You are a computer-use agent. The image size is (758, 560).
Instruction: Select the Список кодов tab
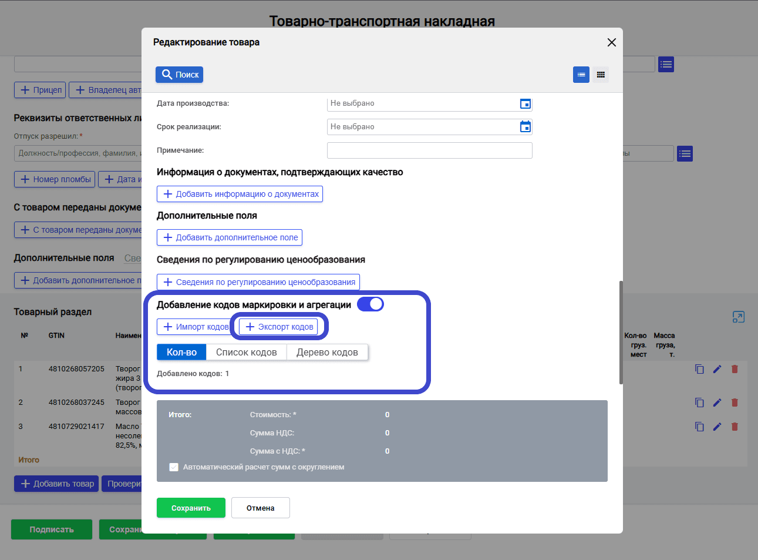(247, 352)
